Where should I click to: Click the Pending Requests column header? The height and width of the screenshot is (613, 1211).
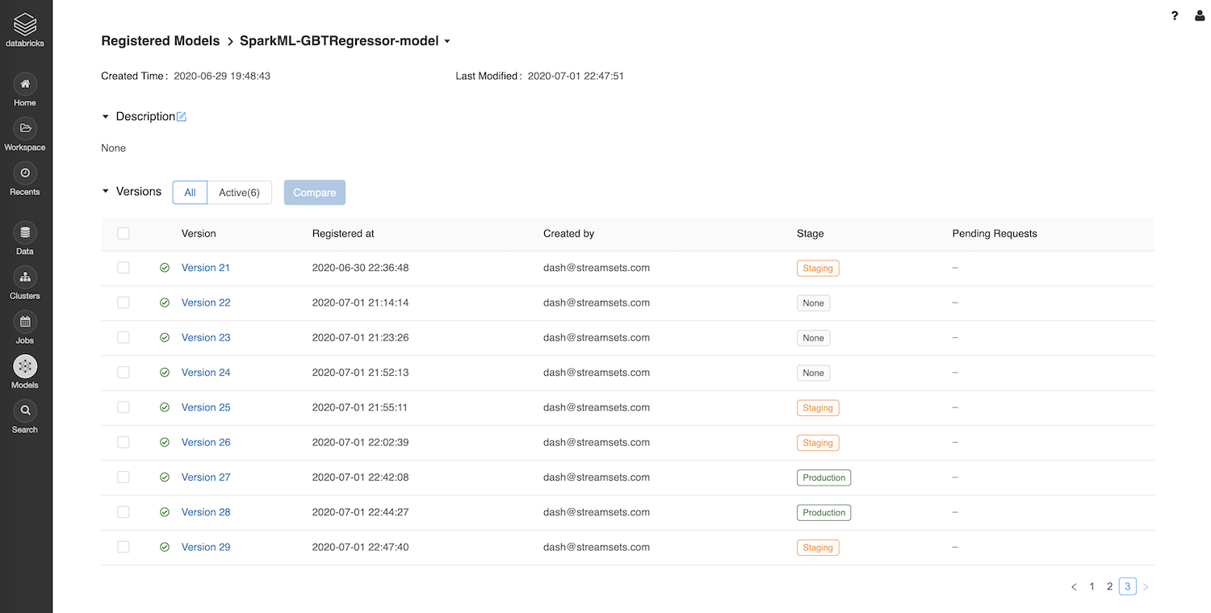coord(995,234)
